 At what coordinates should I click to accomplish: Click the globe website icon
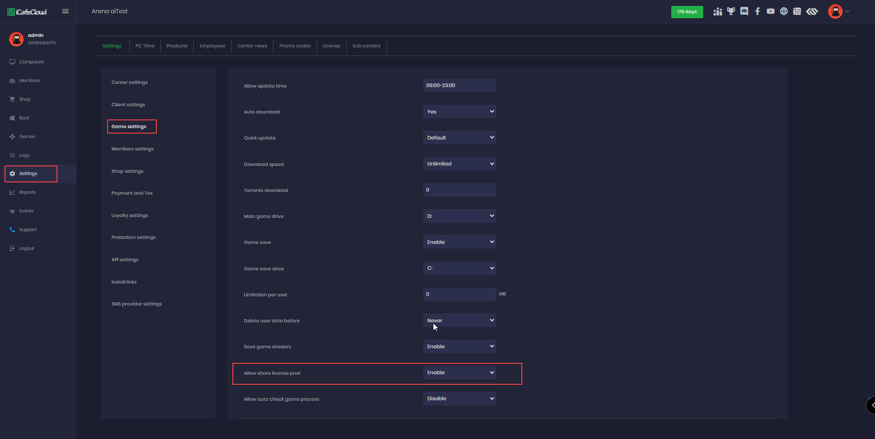click(784, 11)
